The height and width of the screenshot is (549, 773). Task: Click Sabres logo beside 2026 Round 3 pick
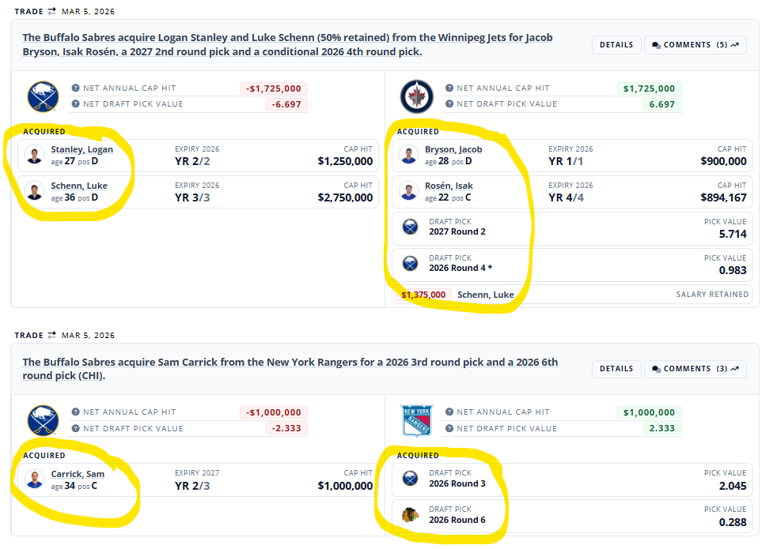pos(410,479)
